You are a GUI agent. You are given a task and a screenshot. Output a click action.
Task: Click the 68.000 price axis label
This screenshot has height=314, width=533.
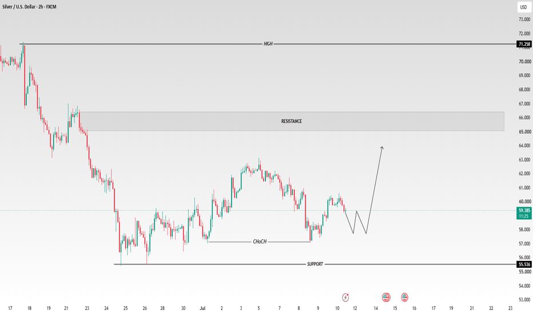coord(524,90)
